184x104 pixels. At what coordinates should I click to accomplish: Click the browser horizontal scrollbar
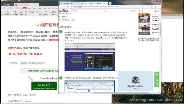pos(121,93)
